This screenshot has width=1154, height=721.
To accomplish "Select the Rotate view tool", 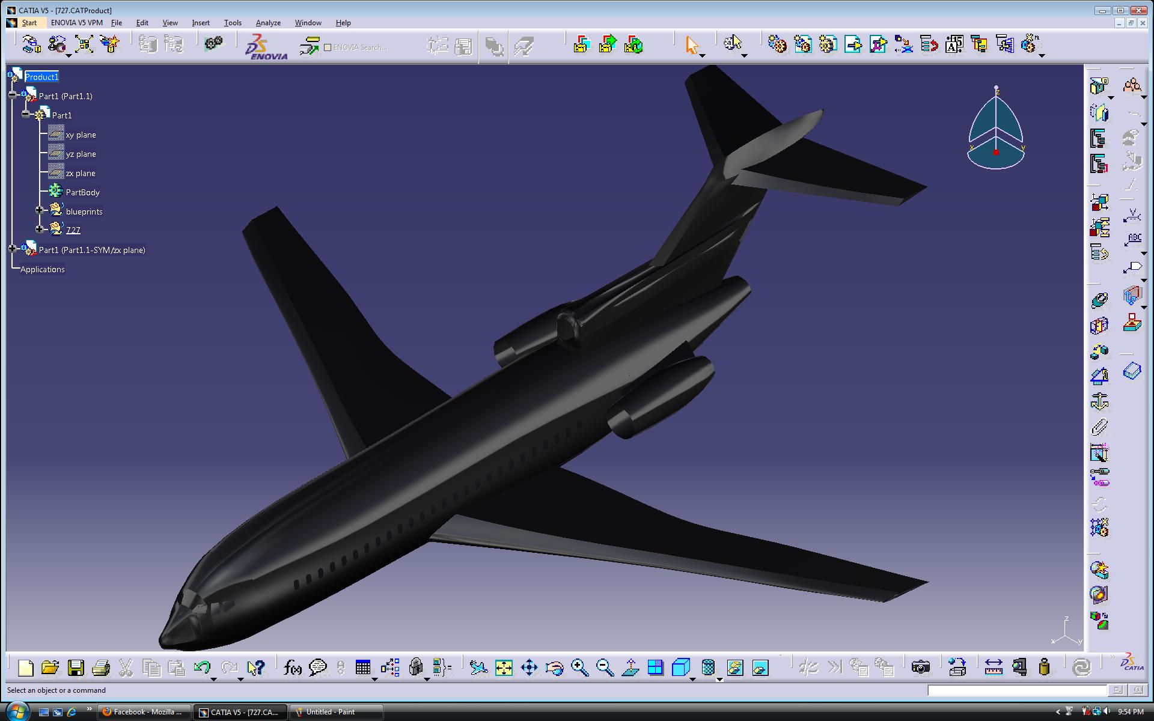I will (554, 668).
